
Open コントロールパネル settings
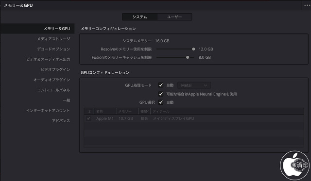[x=53, y=90]
